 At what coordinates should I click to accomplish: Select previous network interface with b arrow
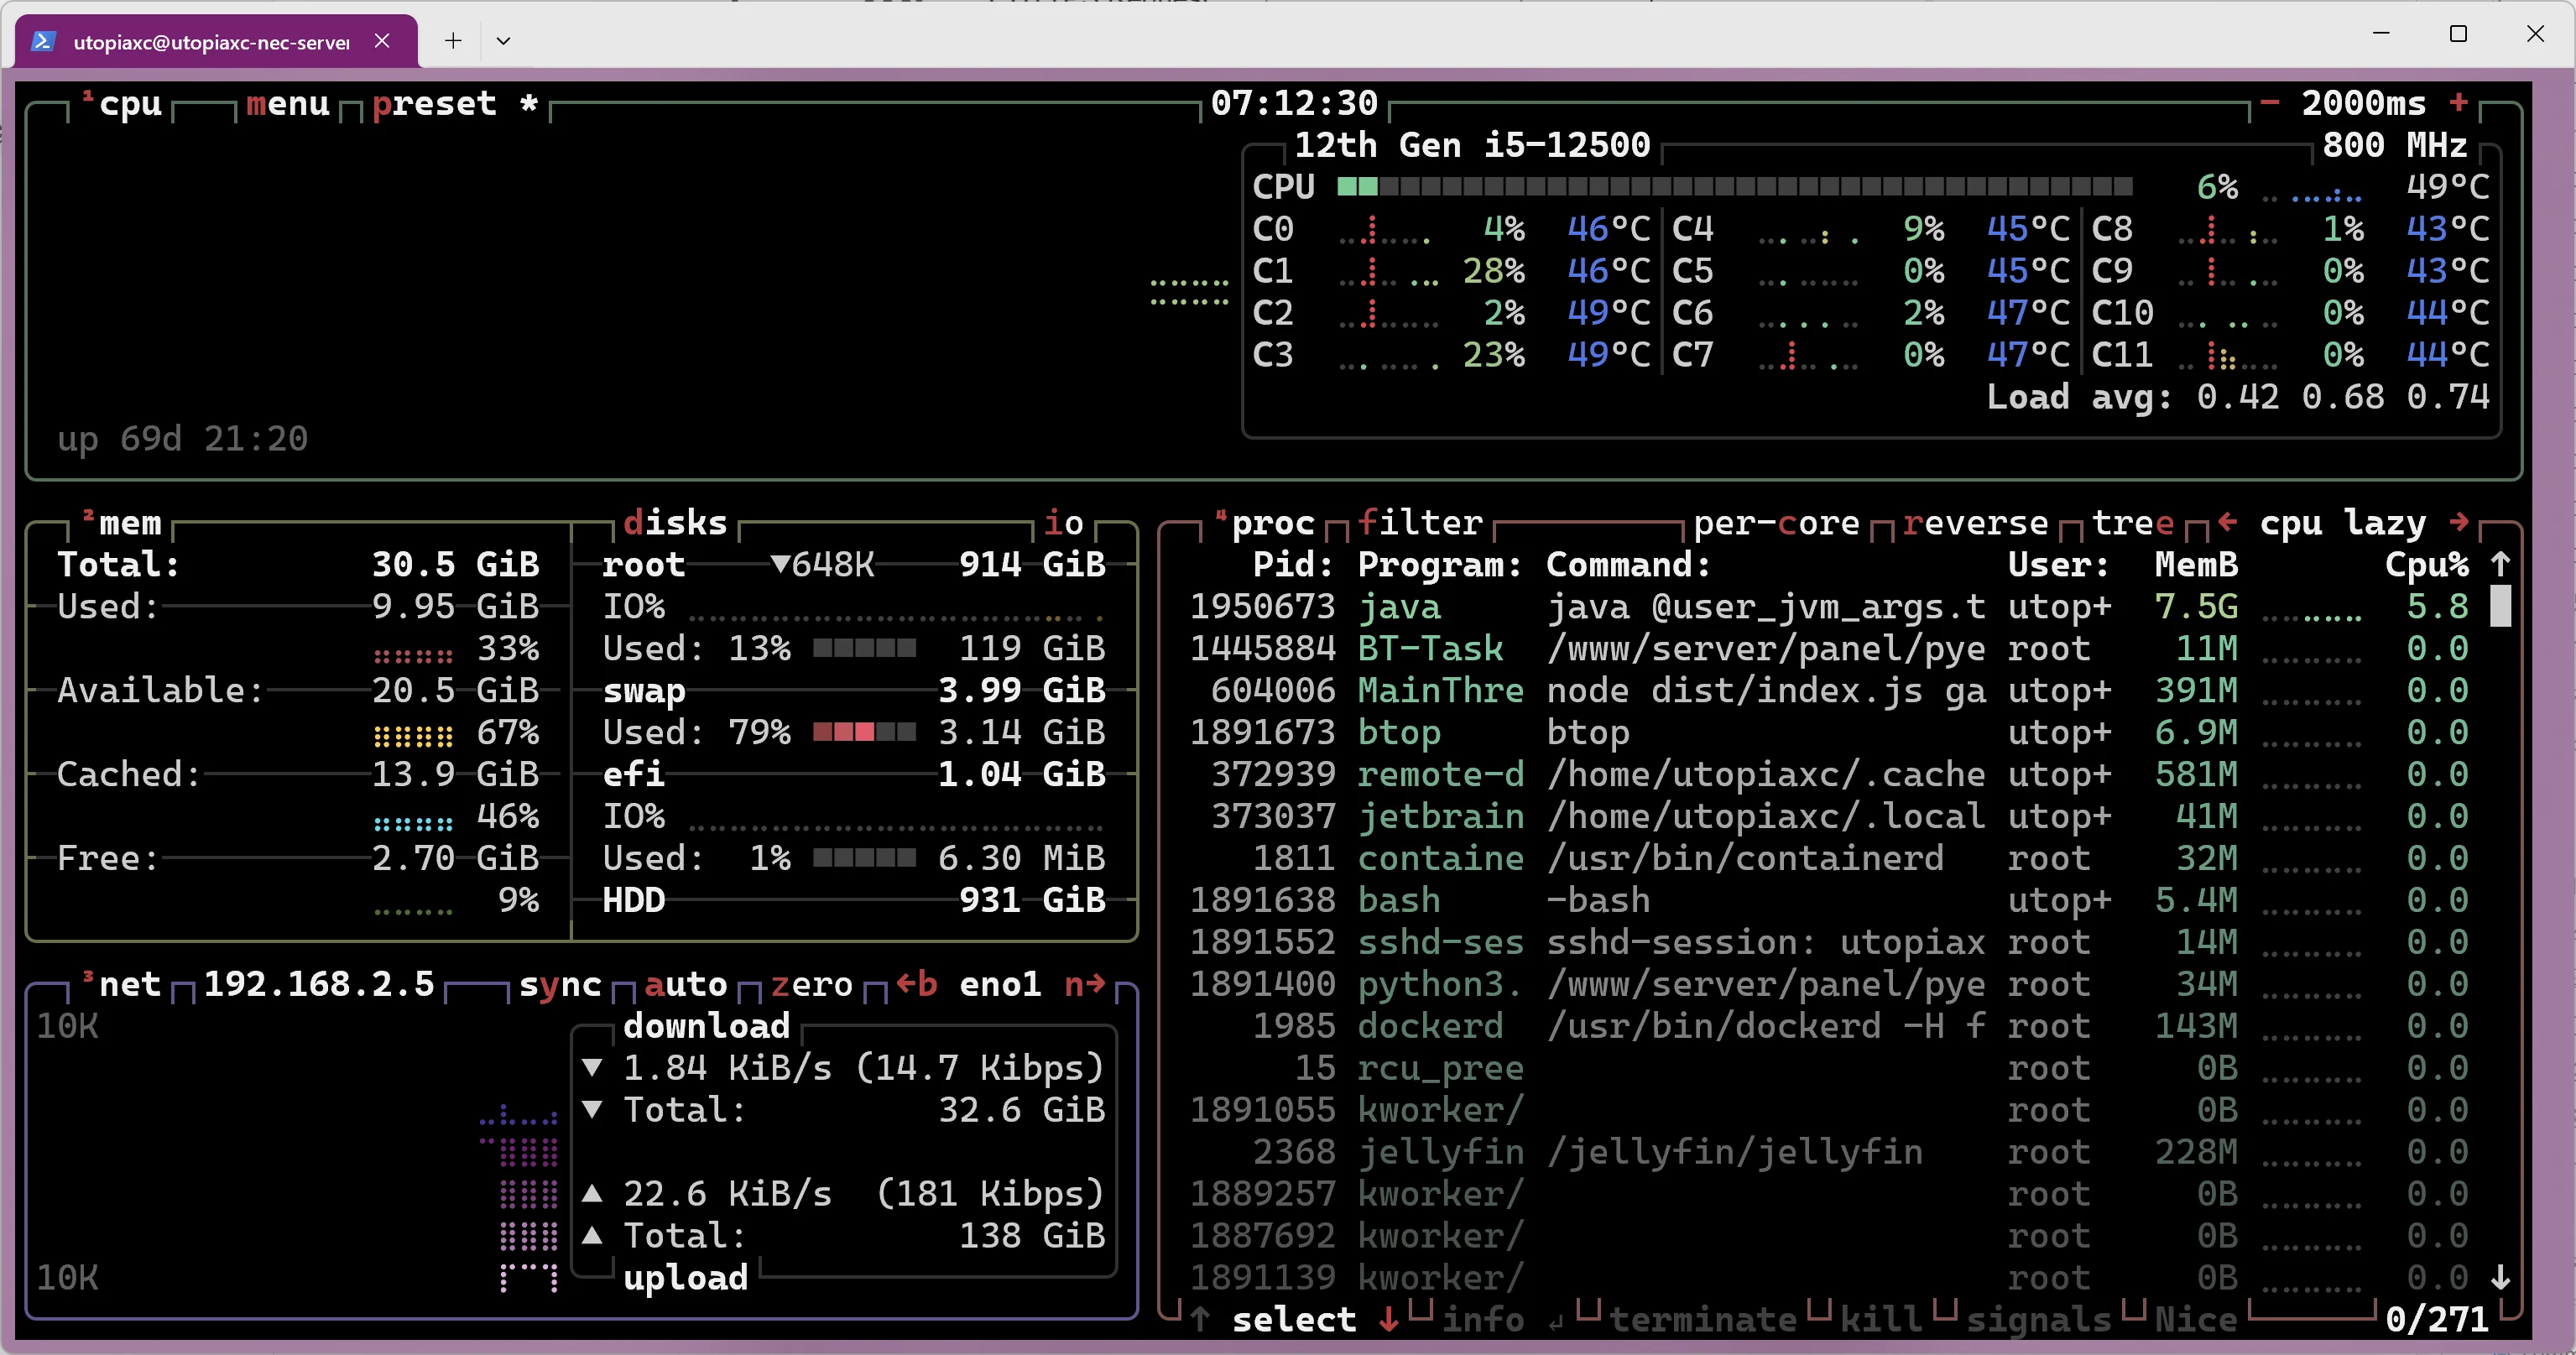[x=917, y=984]
